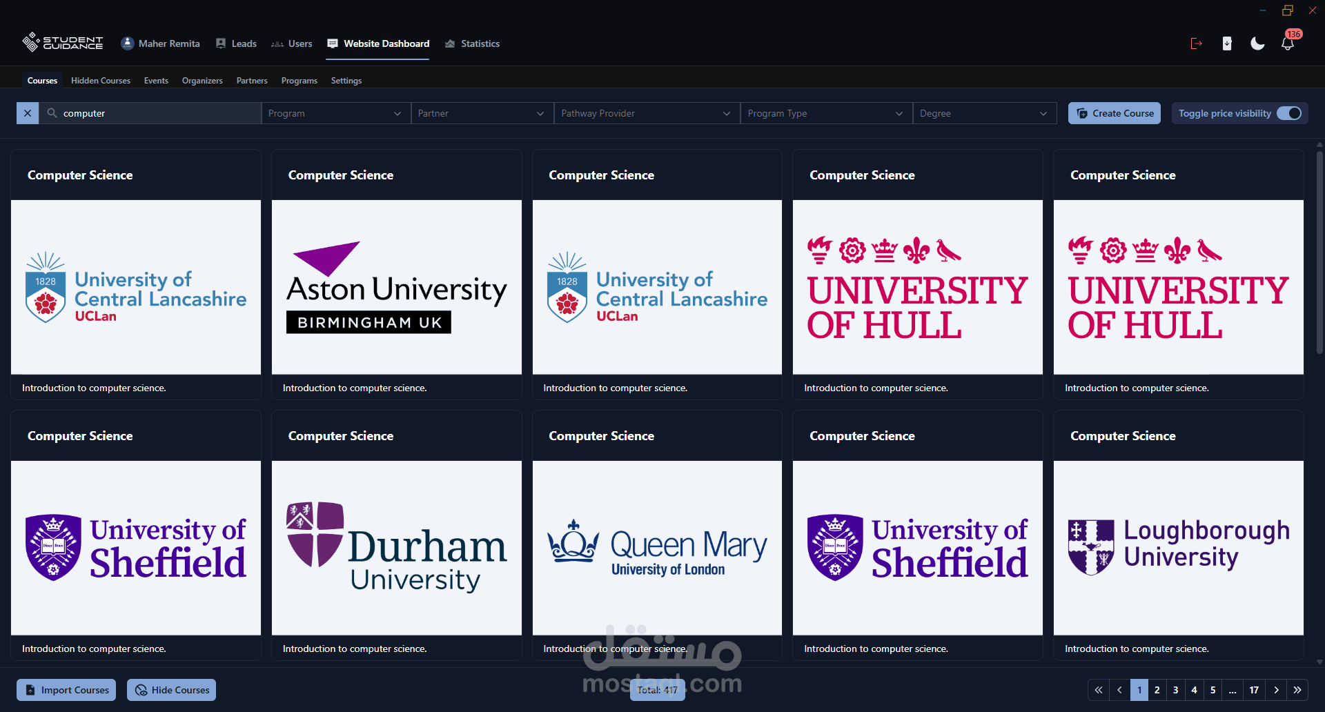Select the Website Dashboard tab
Screen dimensions: 1325x712
(x=378, y=43)
